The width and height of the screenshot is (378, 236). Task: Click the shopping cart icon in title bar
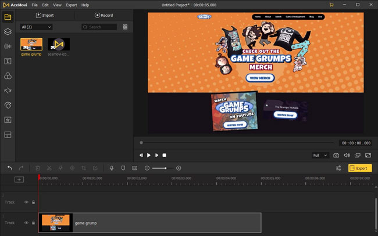pyautogui.click(x=331, y=5)
